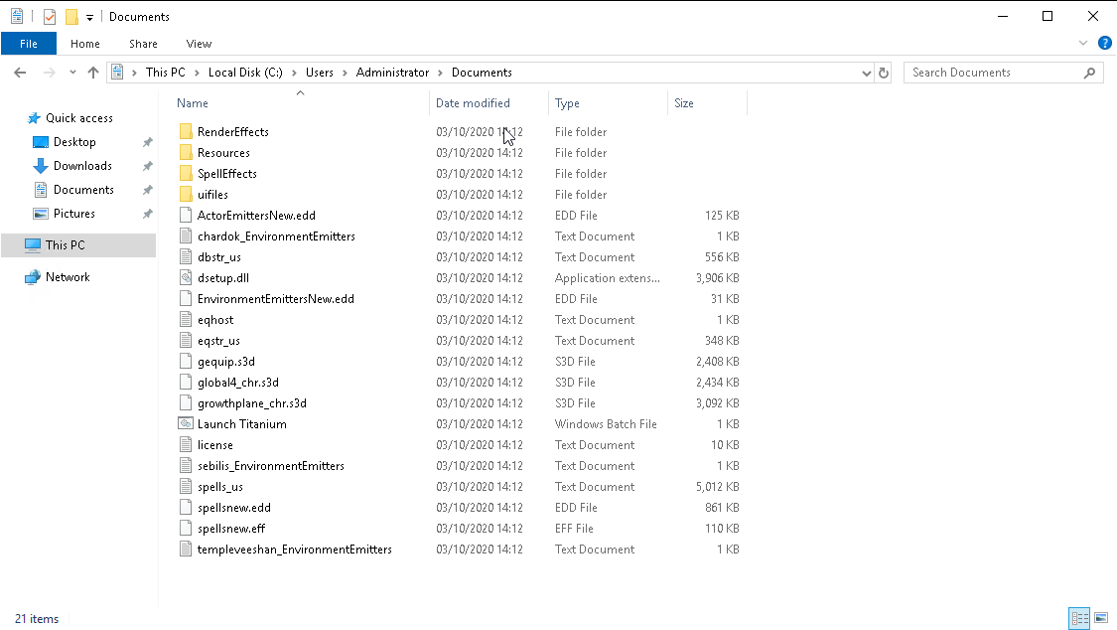This screenshot has height=630, width=1117.
Task: Open Desktop in the navigation pane
Action: [74, 142]
